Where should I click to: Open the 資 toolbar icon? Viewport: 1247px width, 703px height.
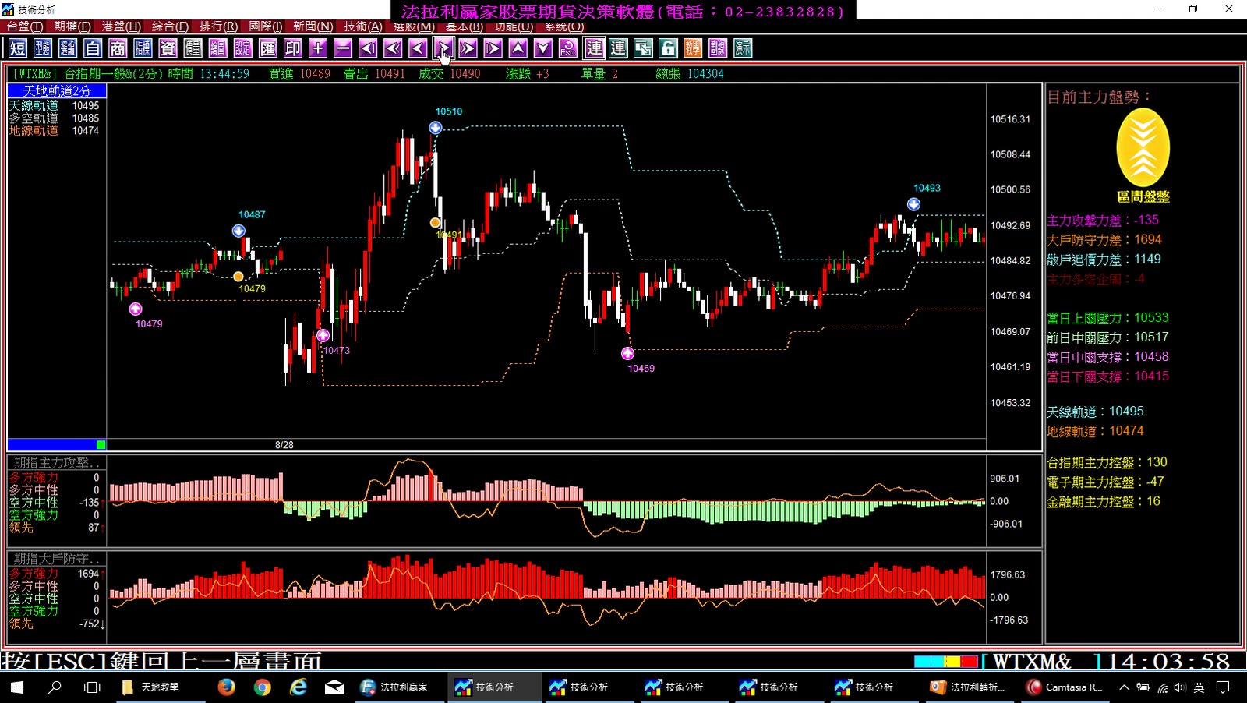pos(168,48)
